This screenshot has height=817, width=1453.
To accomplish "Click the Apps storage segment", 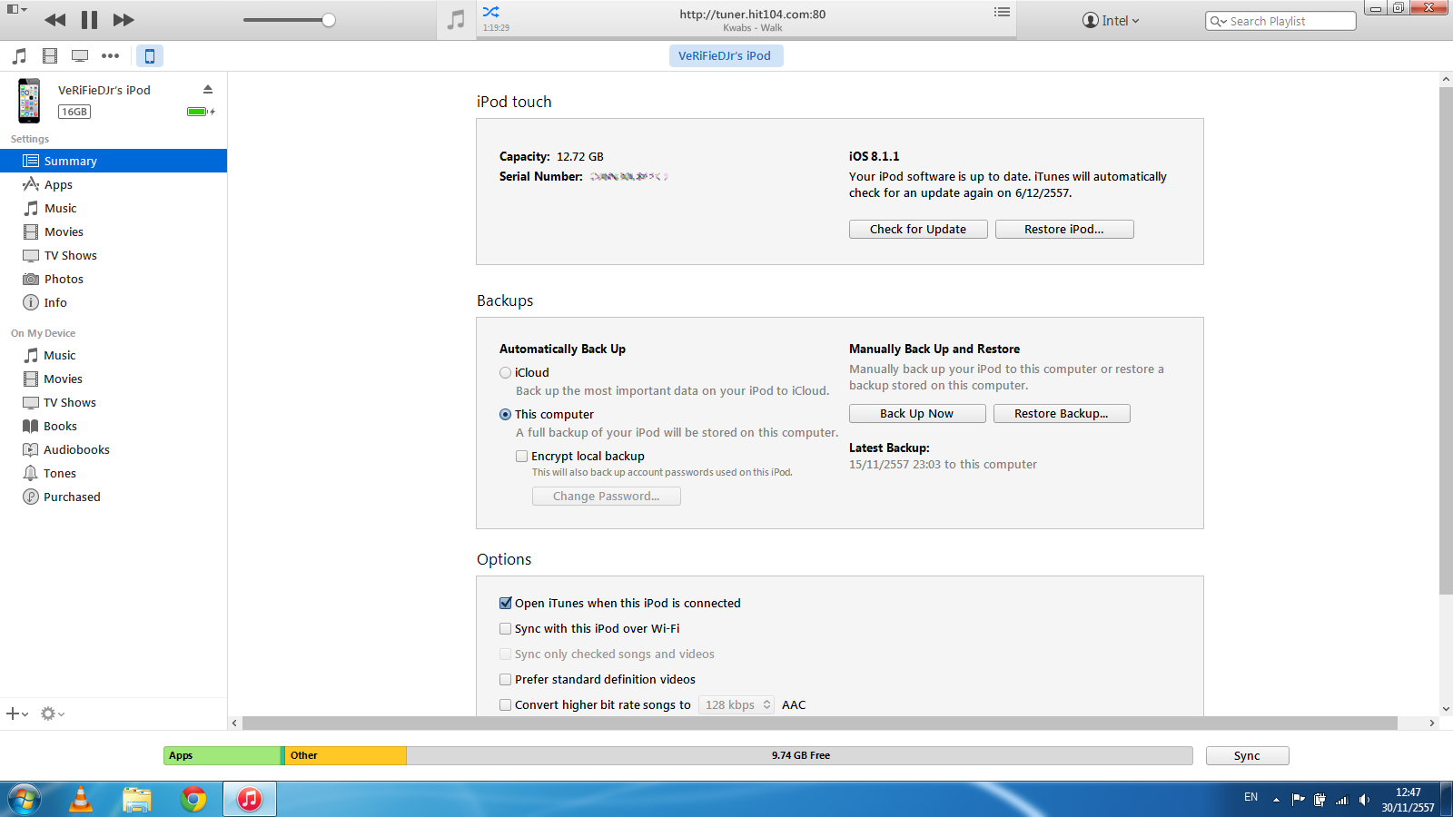I will (x=222, y=755).
